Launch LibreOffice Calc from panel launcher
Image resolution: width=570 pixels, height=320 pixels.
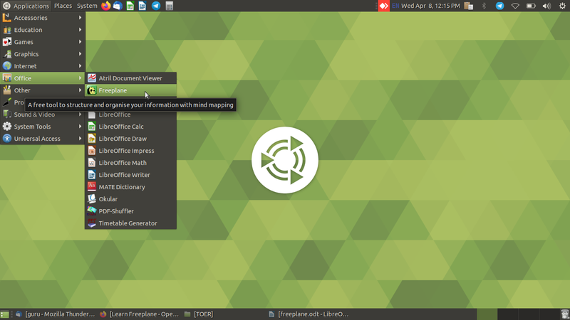(x=130, y=6)
